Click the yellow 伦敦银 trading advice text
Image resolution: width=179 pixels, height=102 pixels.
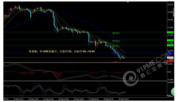click(x=62, y=51)
